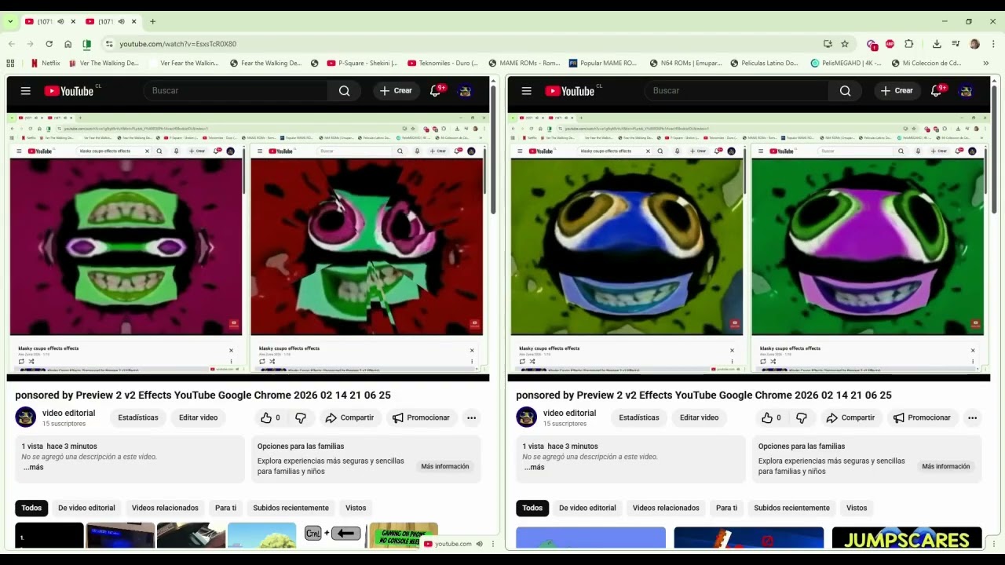Open the N64 ROMs Emuparadise bookmark

pos(685,64)
